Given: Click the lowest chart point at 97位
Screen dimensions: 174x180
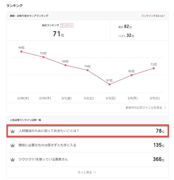Looking at the screenshot, I should pos(109,84).
